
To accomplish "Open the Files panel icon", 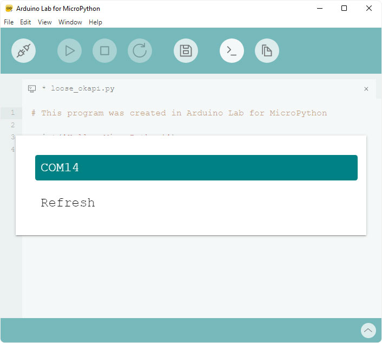I will tap(267, 51).
